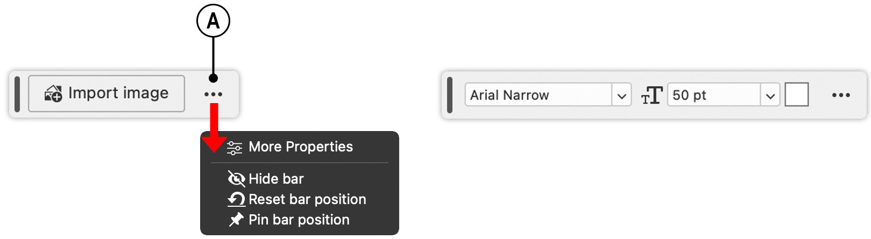Open the white text color swatch

pyautogui.click(x=797, y=95)
